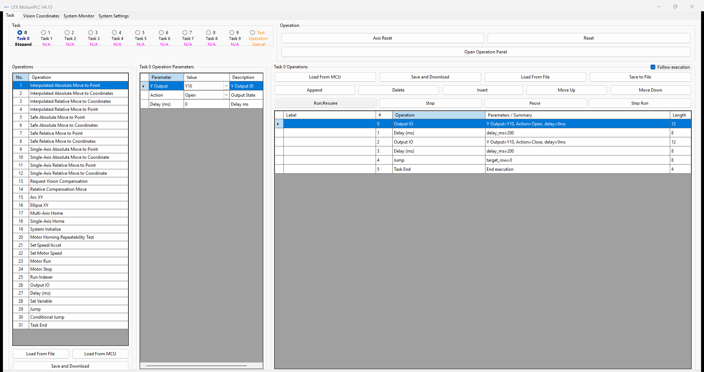Open the System Settings tab
Viewport: 704px width, 372px height.
113,16
